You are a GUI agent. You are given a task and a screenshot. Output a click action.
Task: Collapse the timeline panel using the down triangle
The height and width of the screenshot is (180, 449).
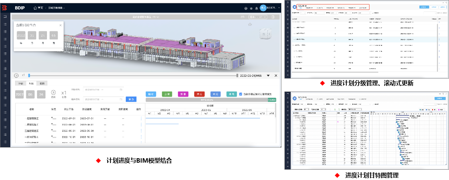point(269,76)
